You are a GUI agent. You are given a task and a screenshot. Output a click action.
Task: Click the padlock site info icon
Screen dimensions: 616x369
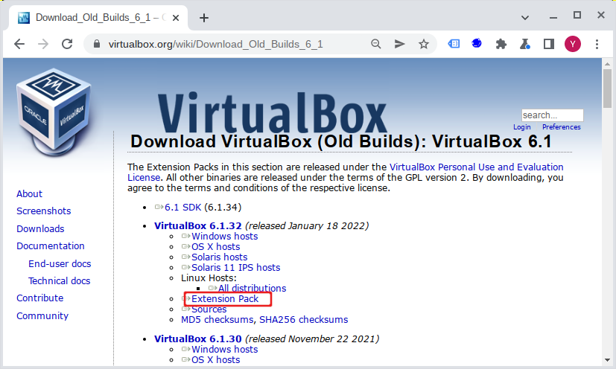click(97, 44)
